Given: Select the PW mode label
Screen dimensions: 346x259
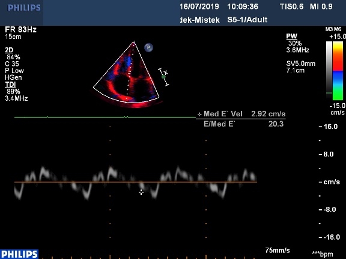Looking at the screenshot, I should pyautogui.click(x=292, y=36).
